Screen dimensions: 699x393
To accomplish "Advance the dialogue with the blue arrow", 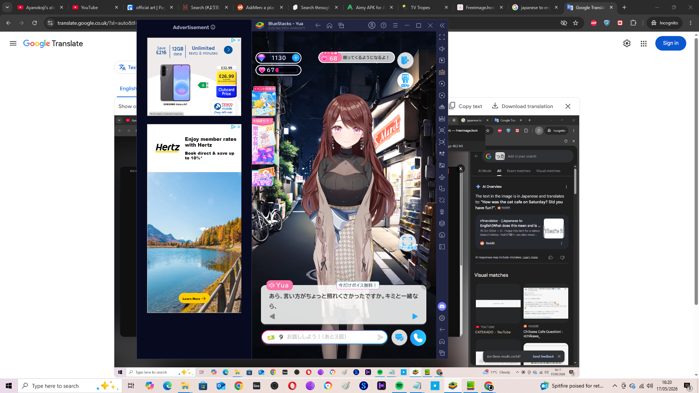I will click(415, 317).
